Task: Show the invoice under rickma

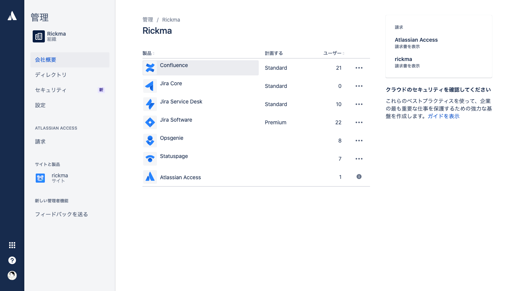Action: click(407, 66)
